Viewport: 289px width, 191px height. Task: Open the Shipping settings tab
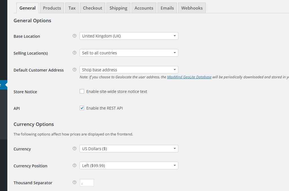point(118,8)
